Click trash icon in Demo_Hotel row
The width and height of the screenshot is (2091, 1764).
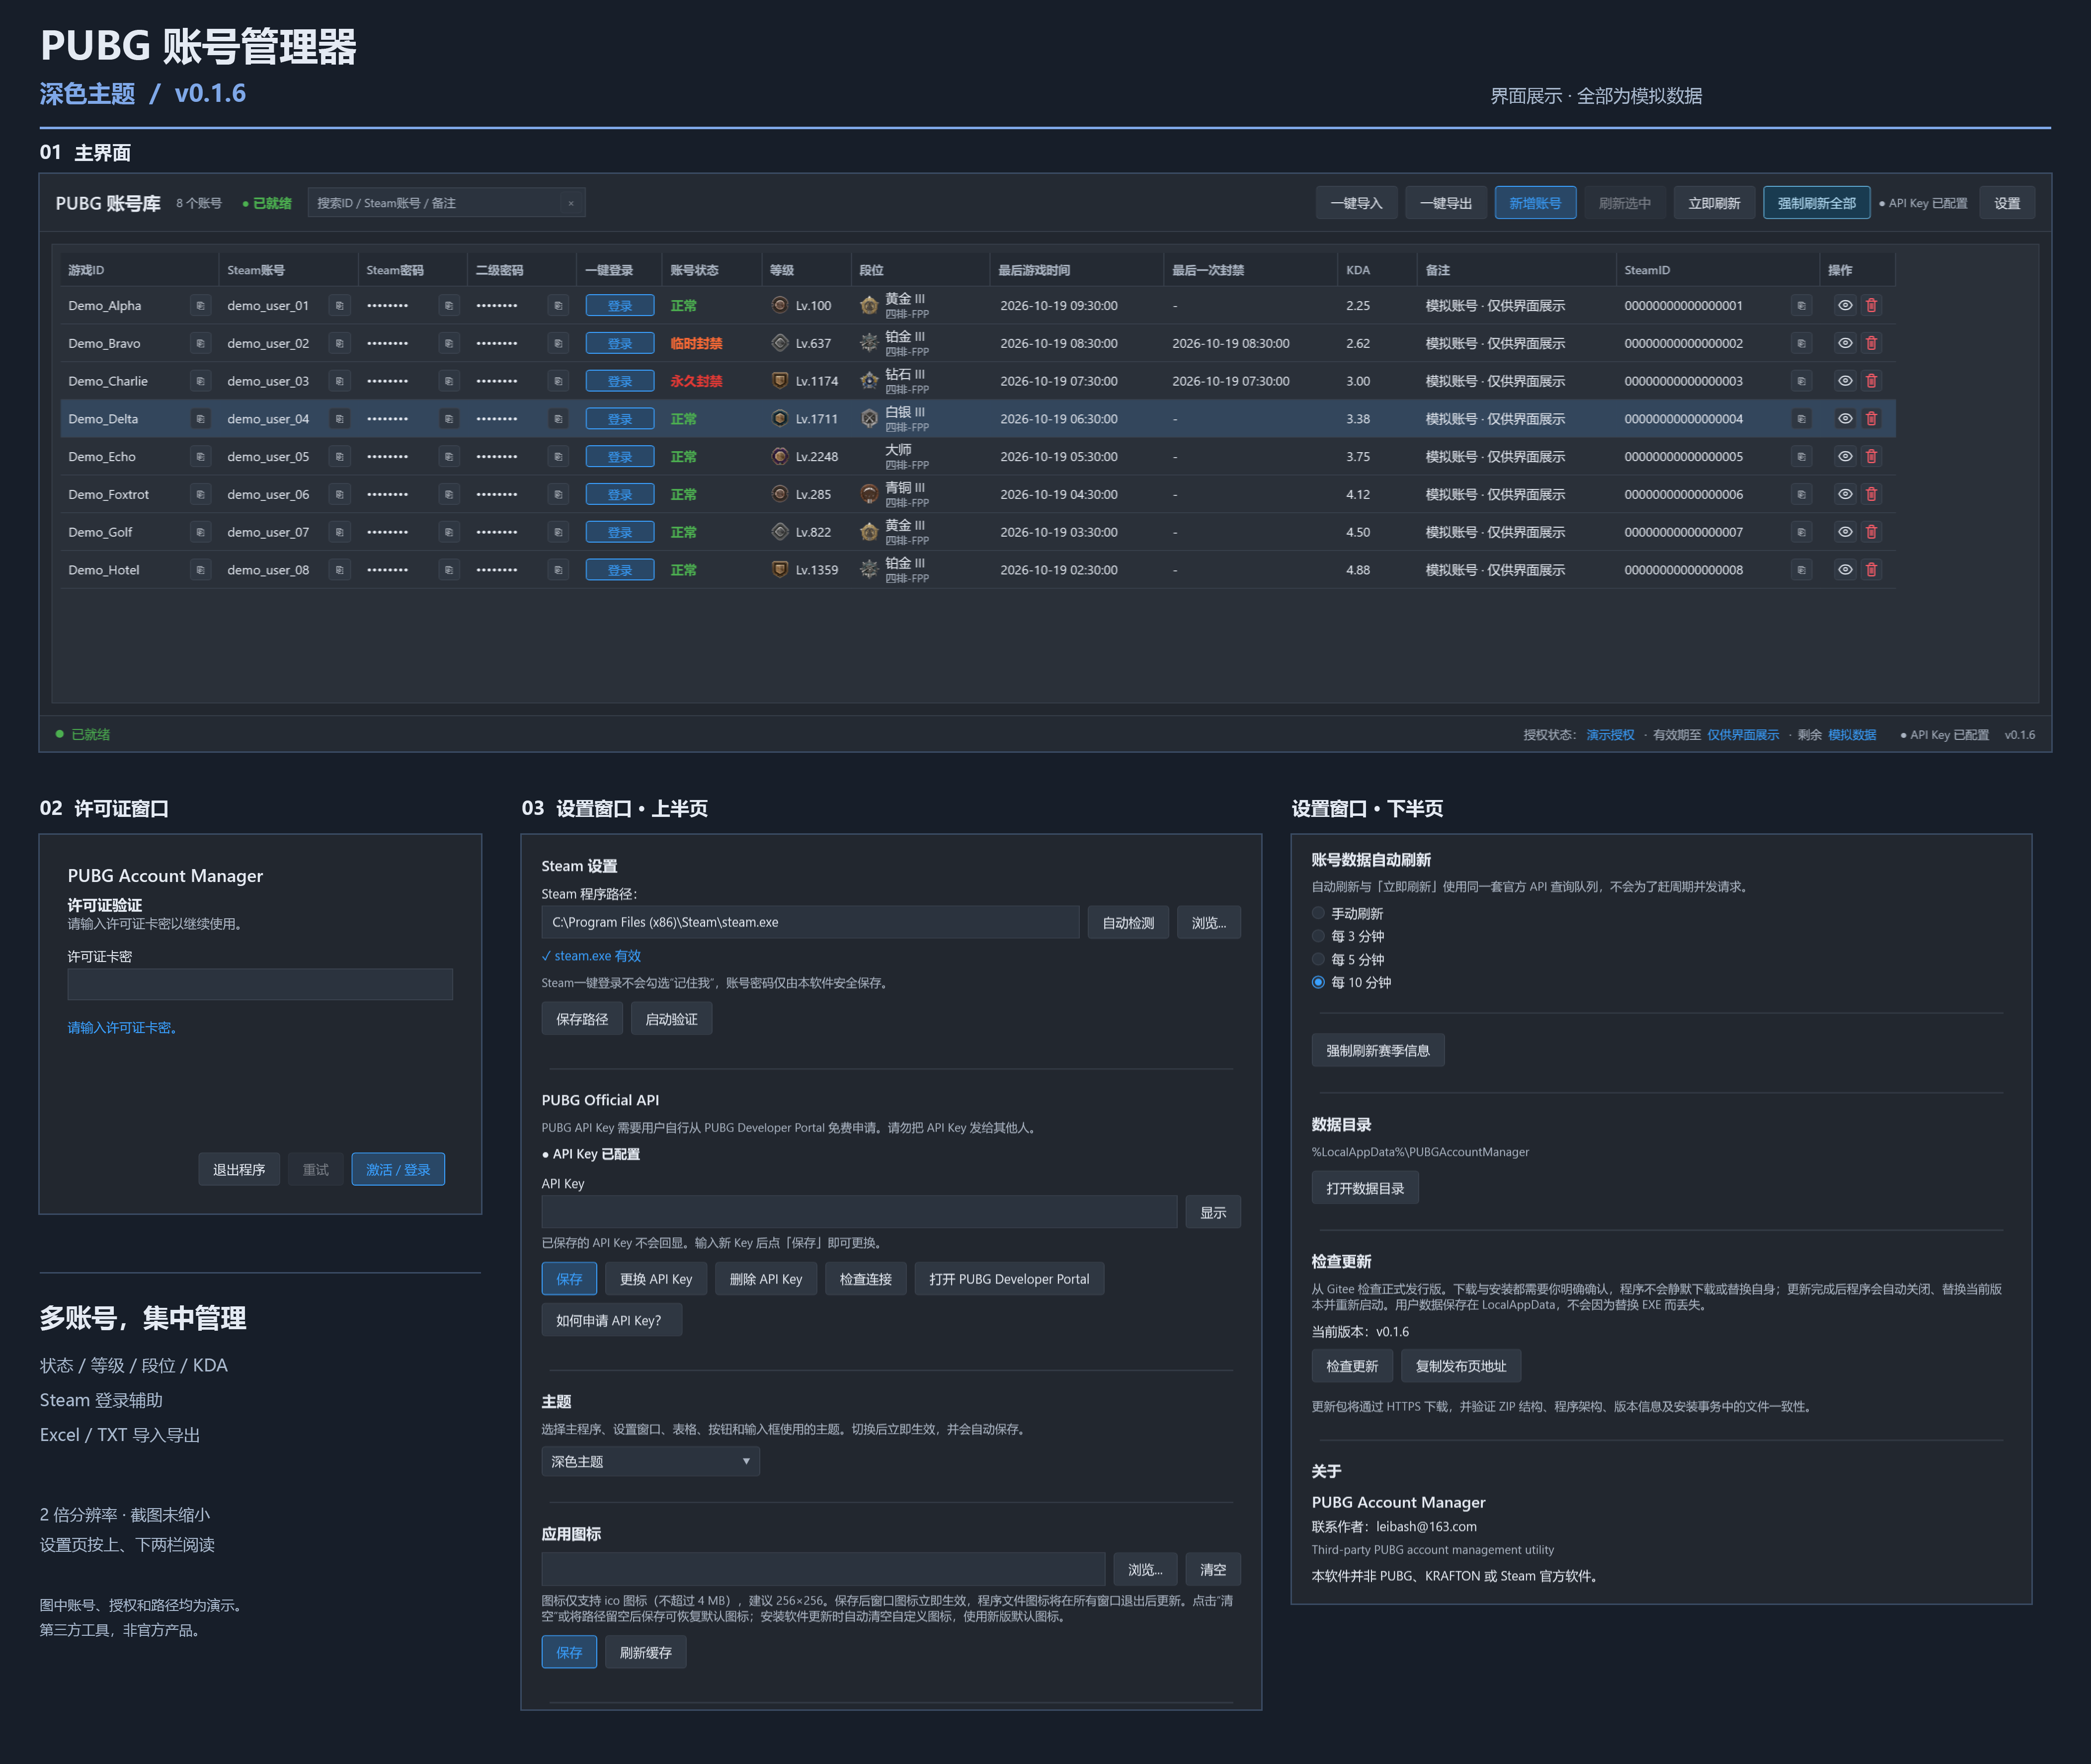point(1871,570)
